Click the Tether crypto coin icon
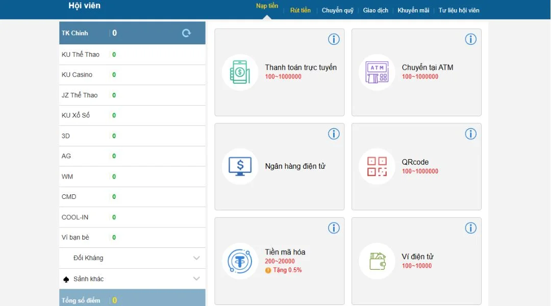 240,261
